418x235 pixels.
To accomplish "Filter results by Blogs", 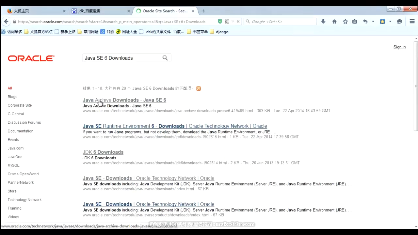I will [x=12, y=97].
